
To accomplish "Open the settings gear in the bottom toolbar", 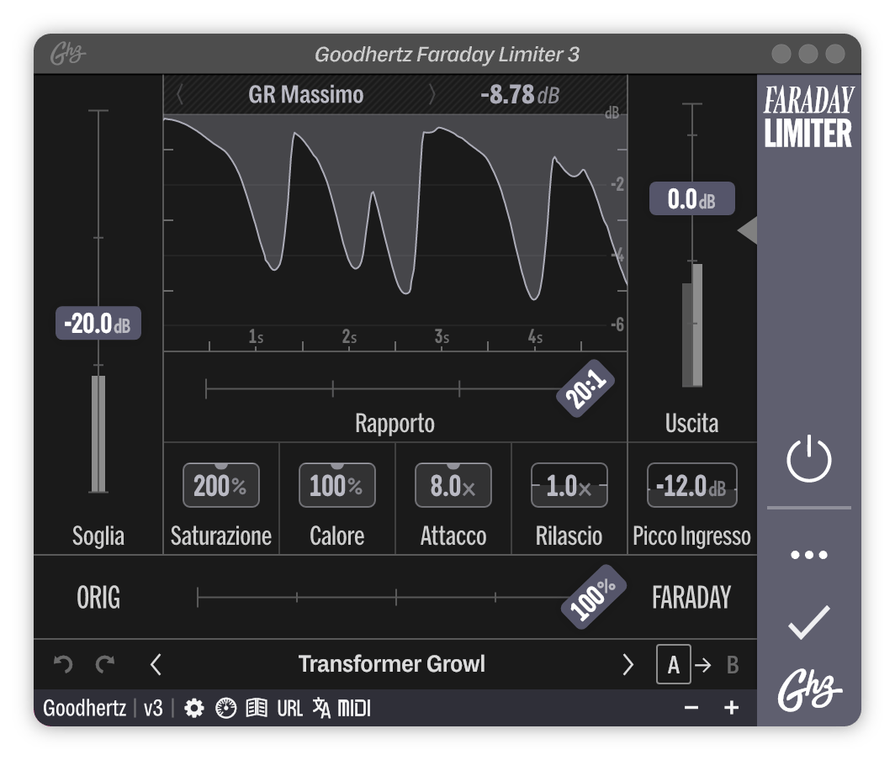I will coord(195,708).
